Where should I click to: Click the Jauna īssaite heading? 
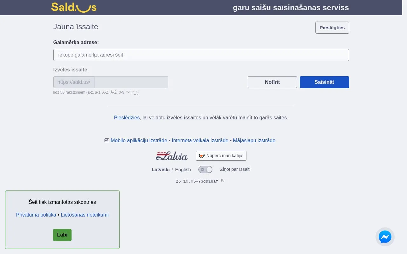[76, 27]
